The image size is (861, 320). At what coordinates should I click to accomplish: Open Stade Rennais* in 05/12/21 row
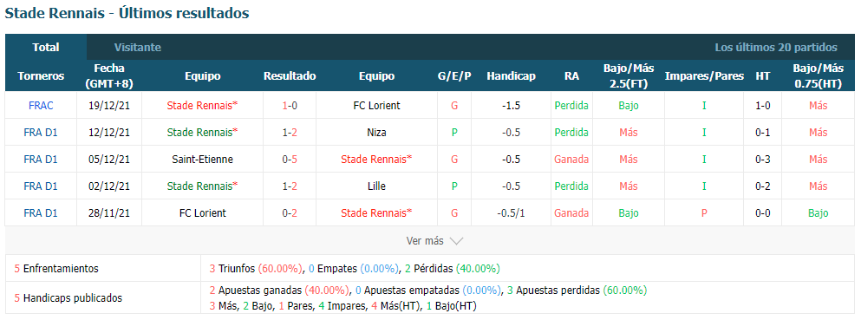tap(376, 160)
